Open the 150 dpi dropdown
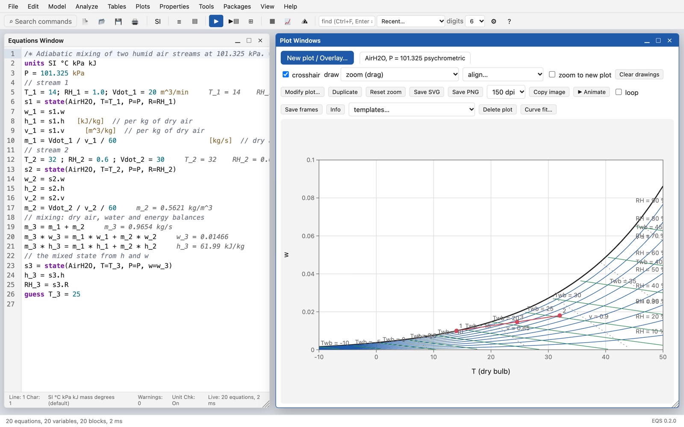Screen dimensions: 684x427 click(x=506, y=92)
